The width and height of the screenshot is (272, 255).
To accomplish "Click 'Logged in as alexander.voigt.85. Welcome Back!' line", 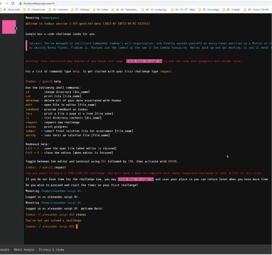I will pos(64,209).
